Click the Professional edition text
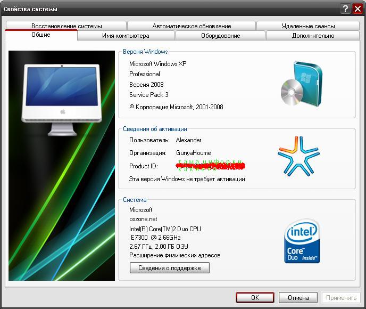The height and width of the screenshot is (309, 366). 145,74
